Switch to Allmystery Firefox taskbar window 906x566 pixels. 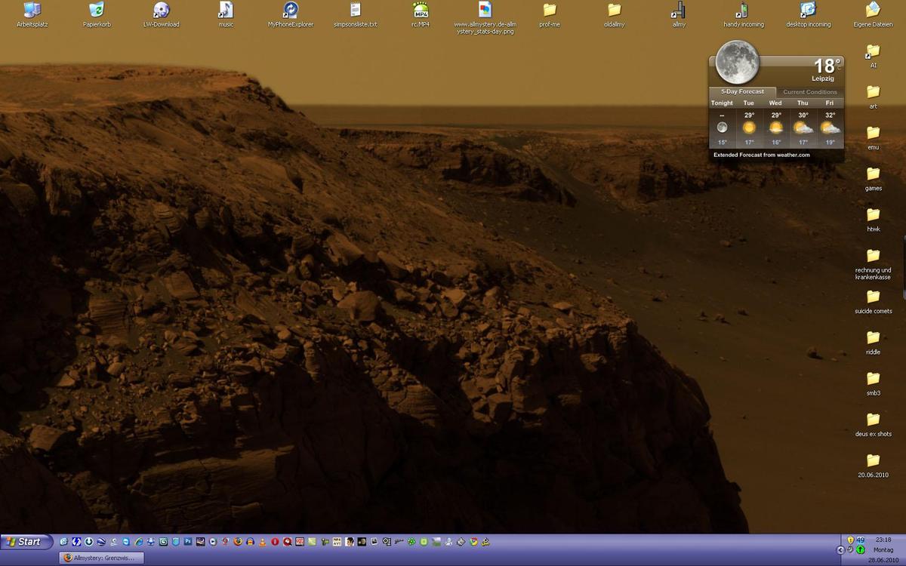pos(101,558)
